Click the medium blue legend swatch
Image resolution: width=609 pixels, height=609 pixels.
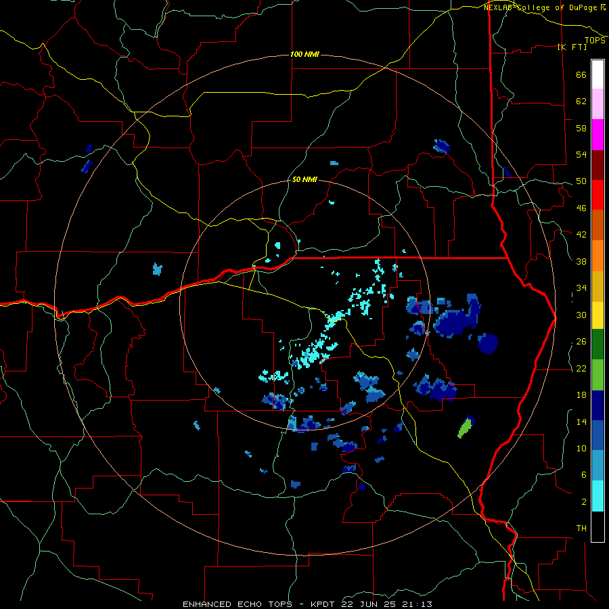[597, 435]
